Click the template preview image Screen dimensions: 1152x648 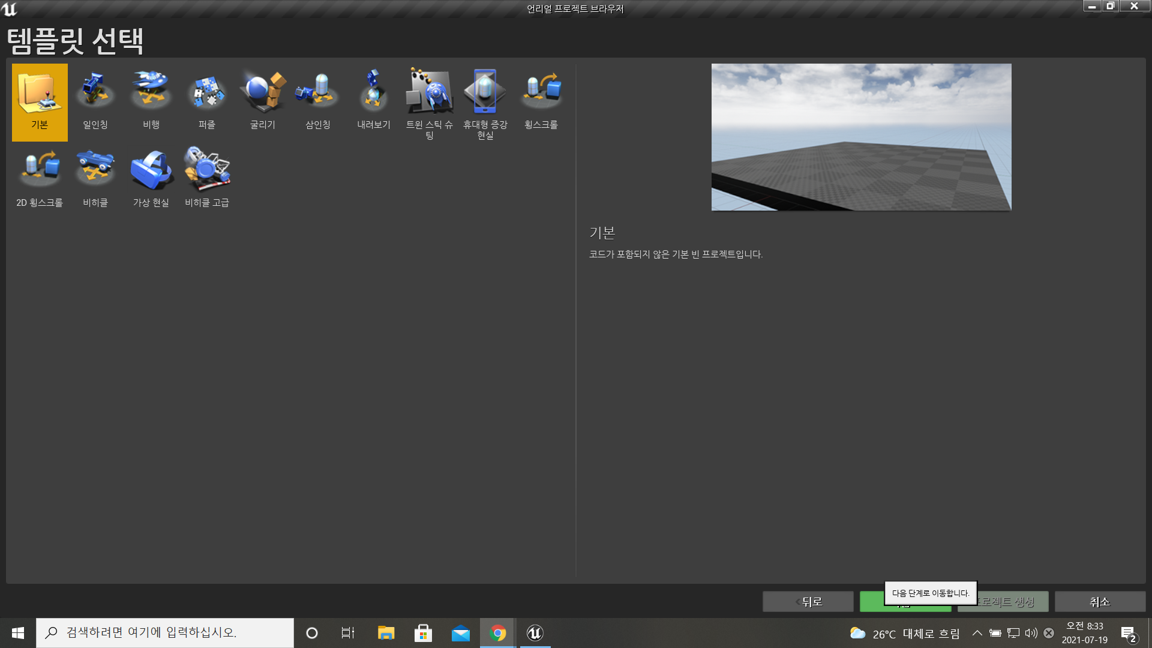(861, 137)
